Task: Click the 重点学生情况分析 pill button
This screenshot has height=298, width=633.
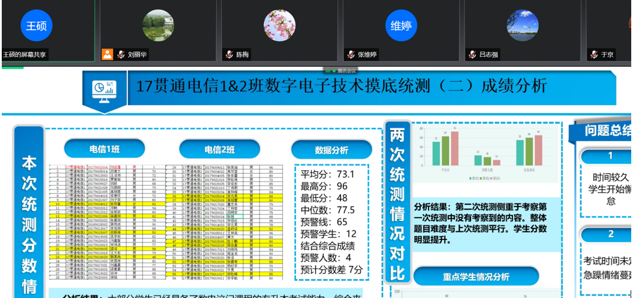Action: [476, 277]
